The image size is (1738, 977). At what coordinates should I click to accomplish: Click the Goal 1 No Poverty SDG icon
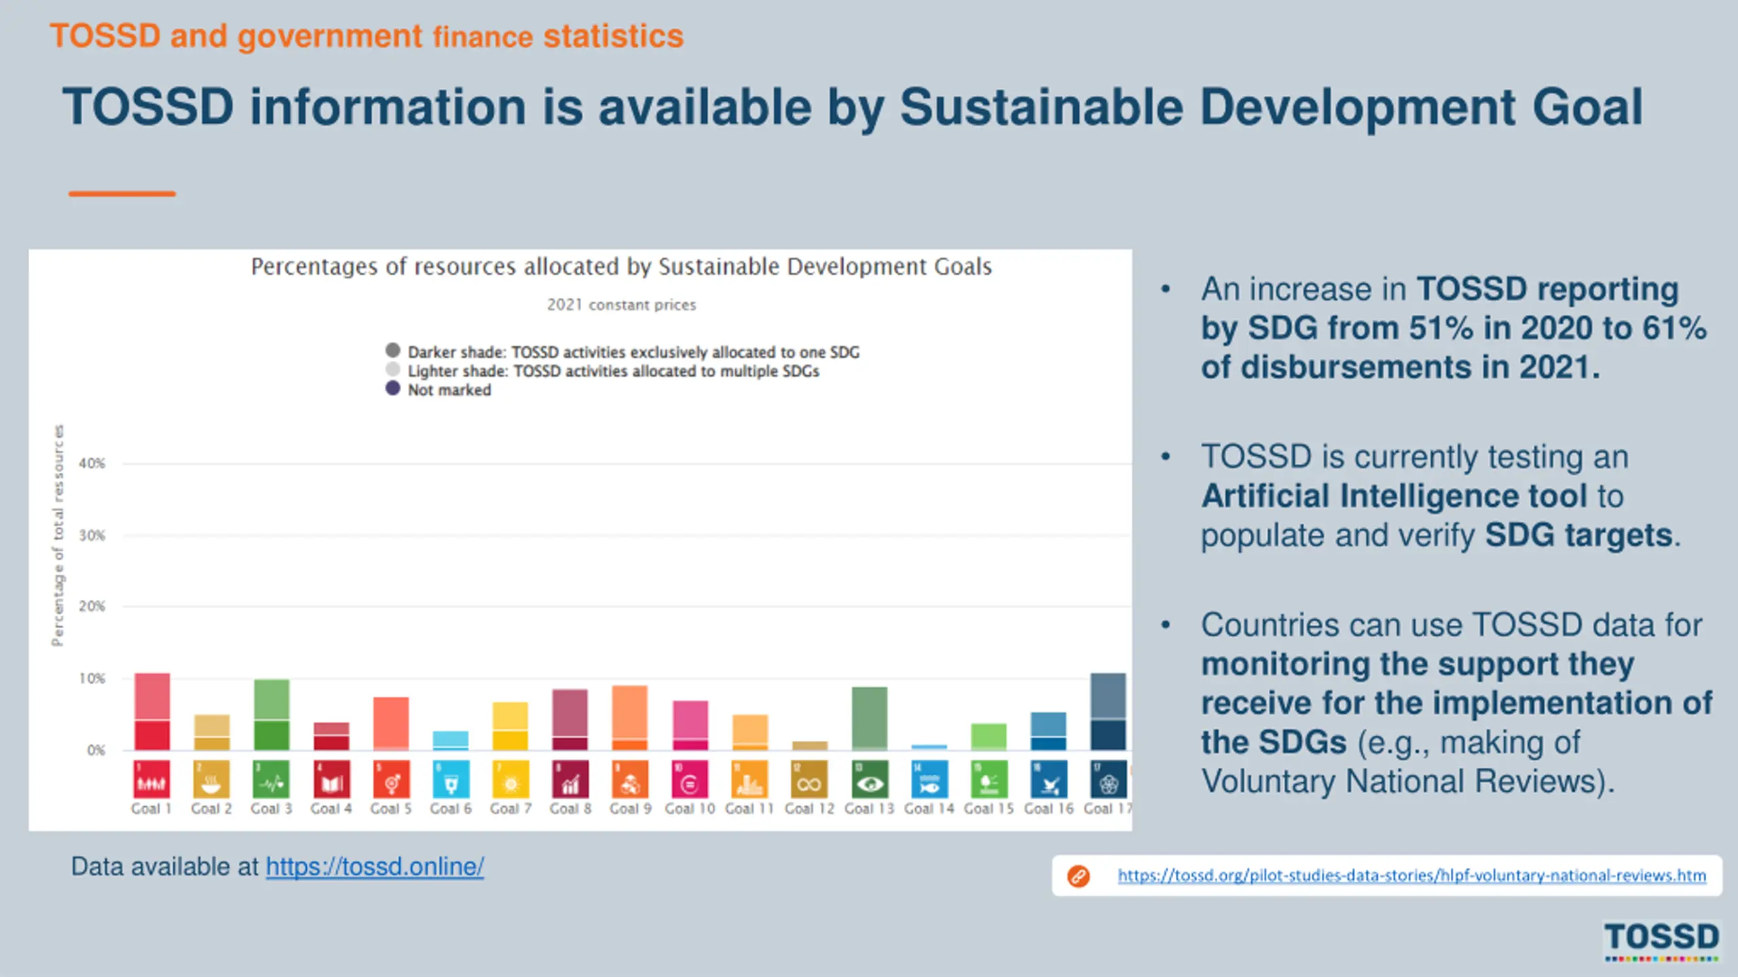point(151,779)
